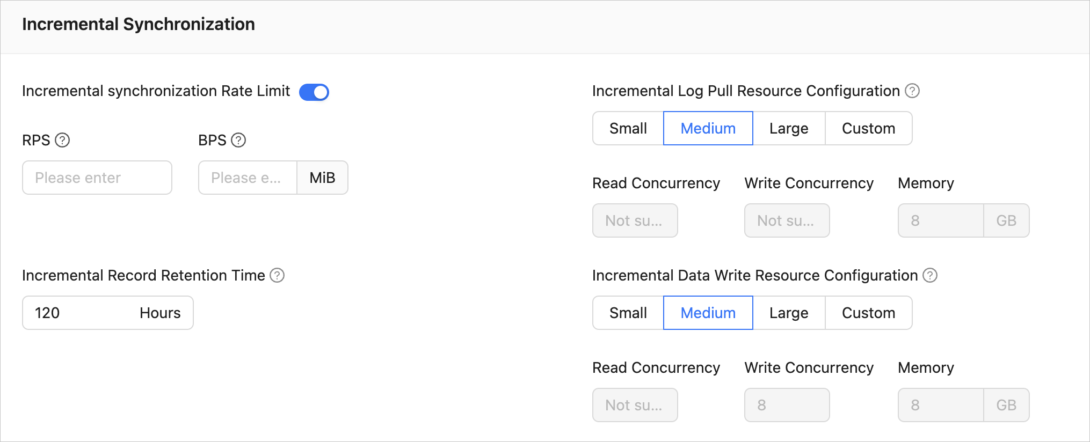The image size is (1090, 442).
Task: Click the RPS input field
Action: (97, 178)
